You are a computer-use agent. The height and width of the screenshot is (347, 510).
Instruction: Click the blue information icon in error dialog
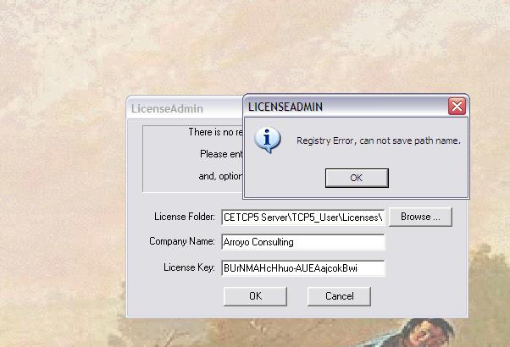click(x=268, y=140)
